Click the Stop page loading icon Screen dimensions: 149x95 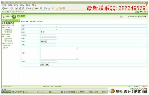pyautogui.click(x=16, y=9)
